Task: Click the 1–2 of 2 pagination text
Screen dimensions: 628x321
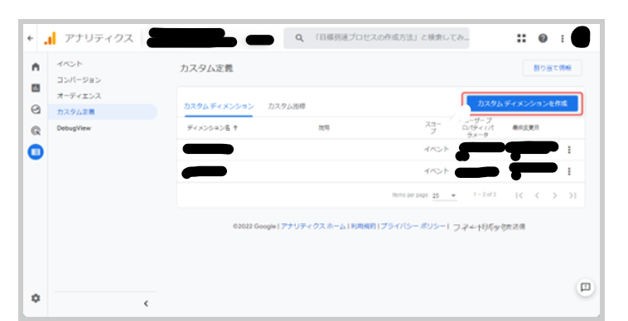Action: (485, 194)
